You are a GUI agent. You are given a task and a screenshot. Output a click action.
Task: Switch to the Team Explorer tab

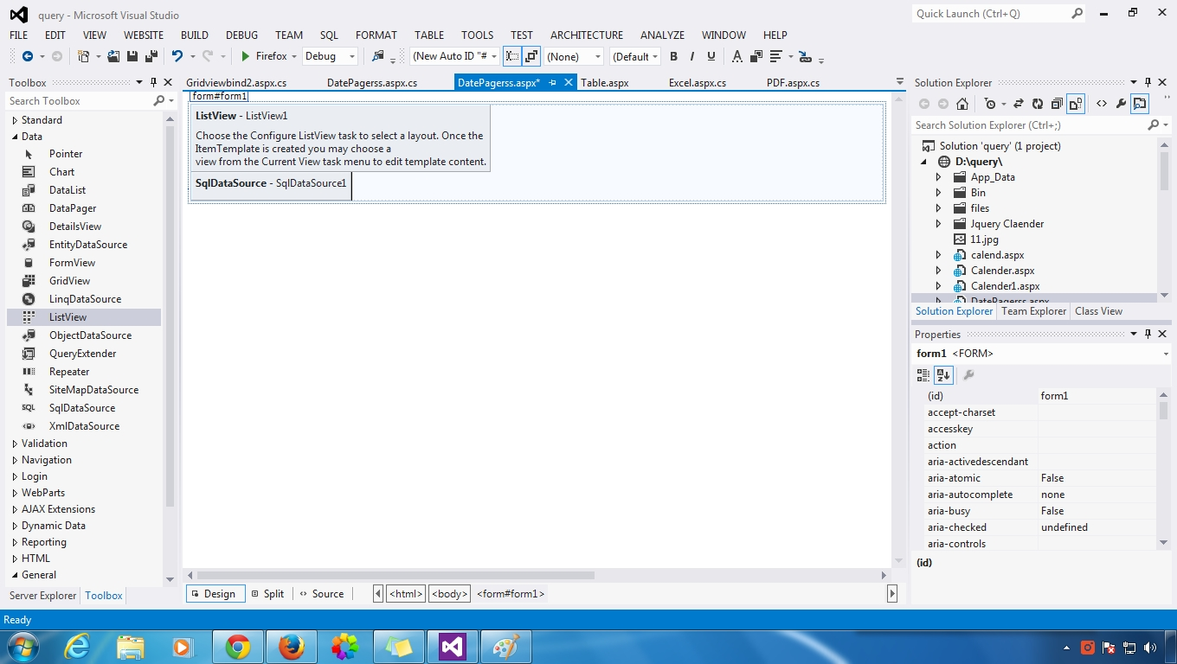(1034, 311)
